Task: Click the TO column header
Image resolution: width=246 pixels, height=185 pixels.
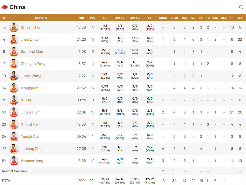Action: pyautogui.click(x=208, y=18)
